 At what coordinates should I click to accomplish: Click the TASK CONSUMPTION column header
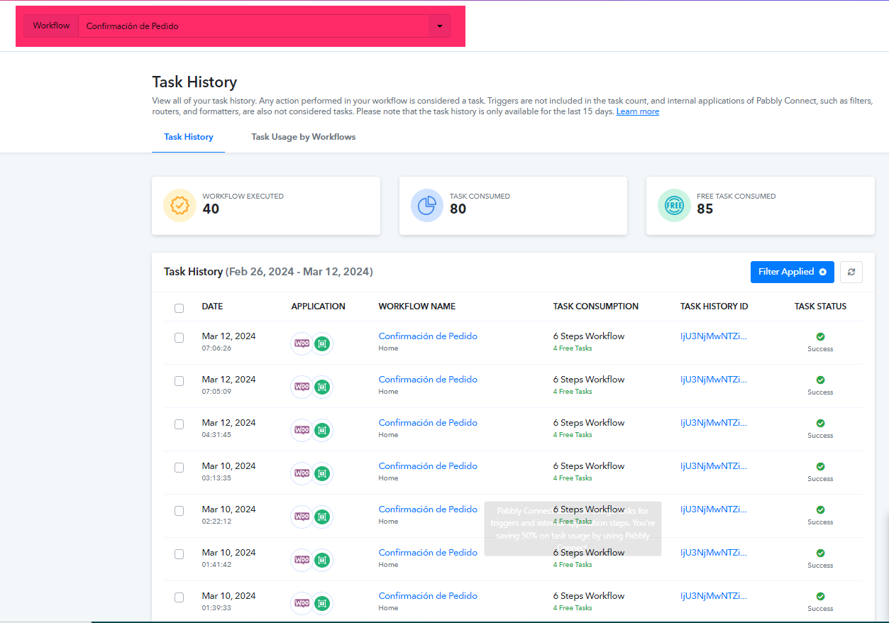(x=596, y=307)
